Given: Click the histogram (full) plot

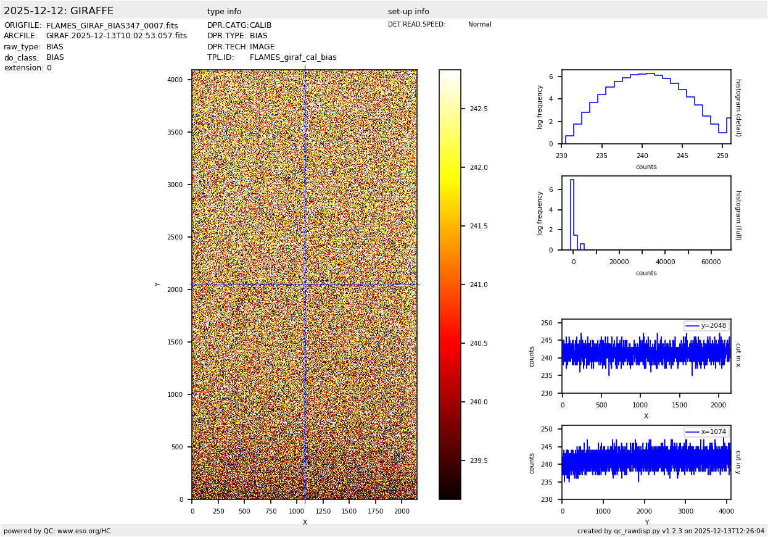Looking at the screenshot, I should [646, 213].
